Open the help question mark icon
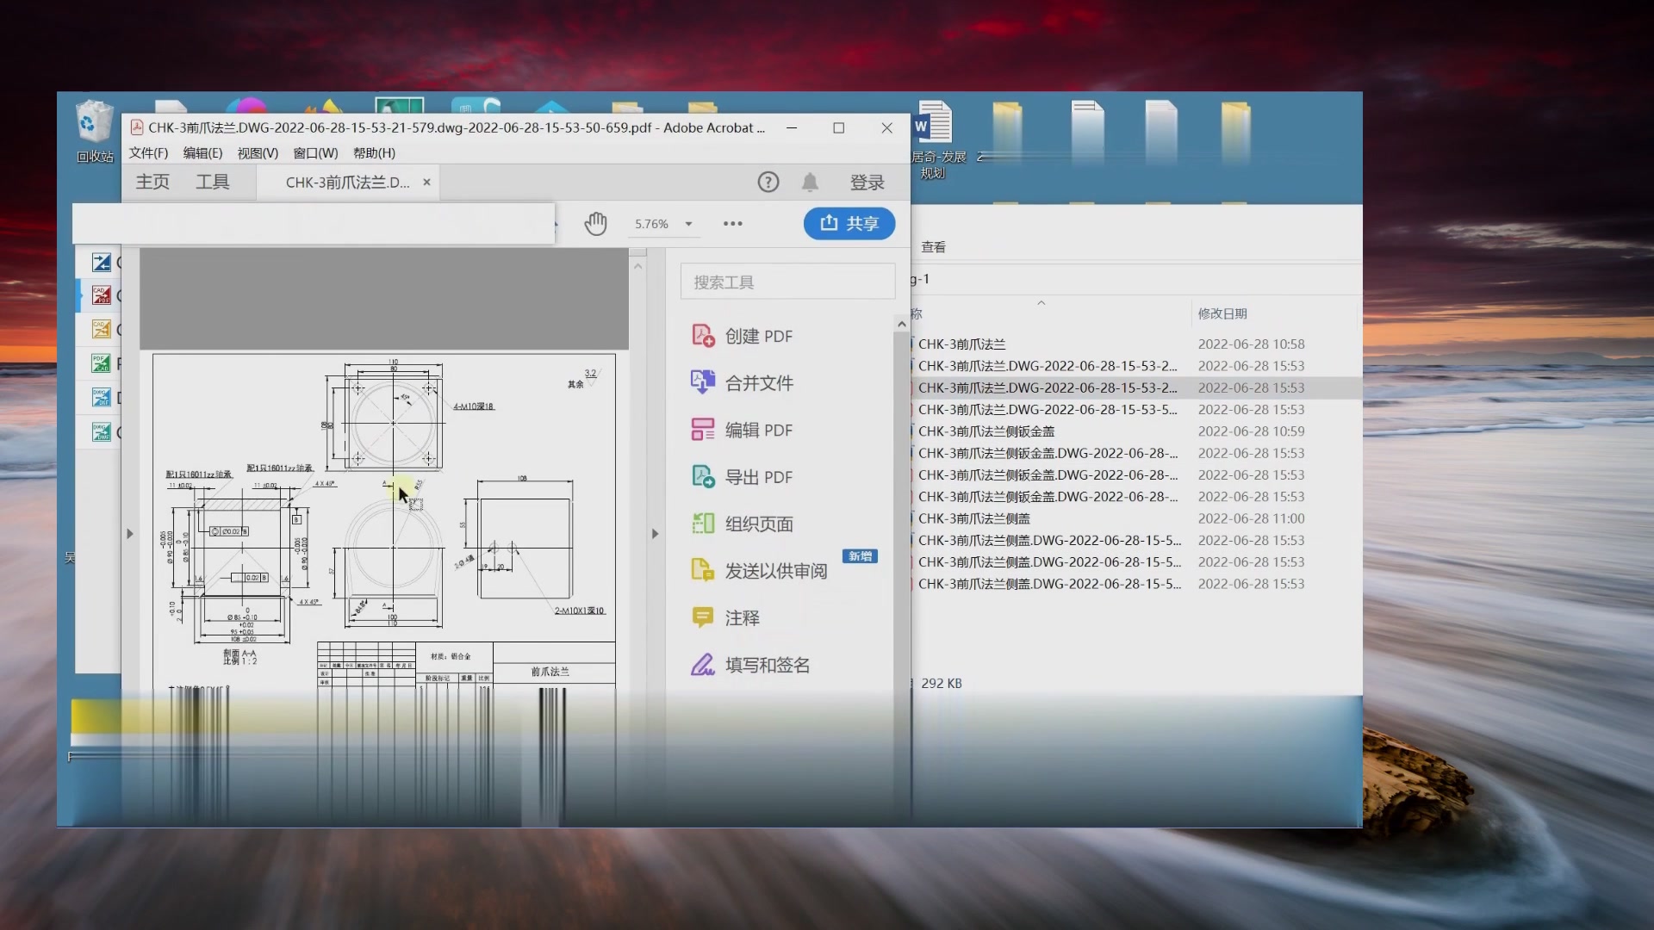Image resolution: width=1654 pixels, height=930 pixels. (x=768, y=182)
